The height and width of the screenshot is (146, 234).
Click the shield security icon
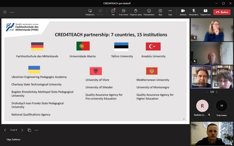coord(5,12)
